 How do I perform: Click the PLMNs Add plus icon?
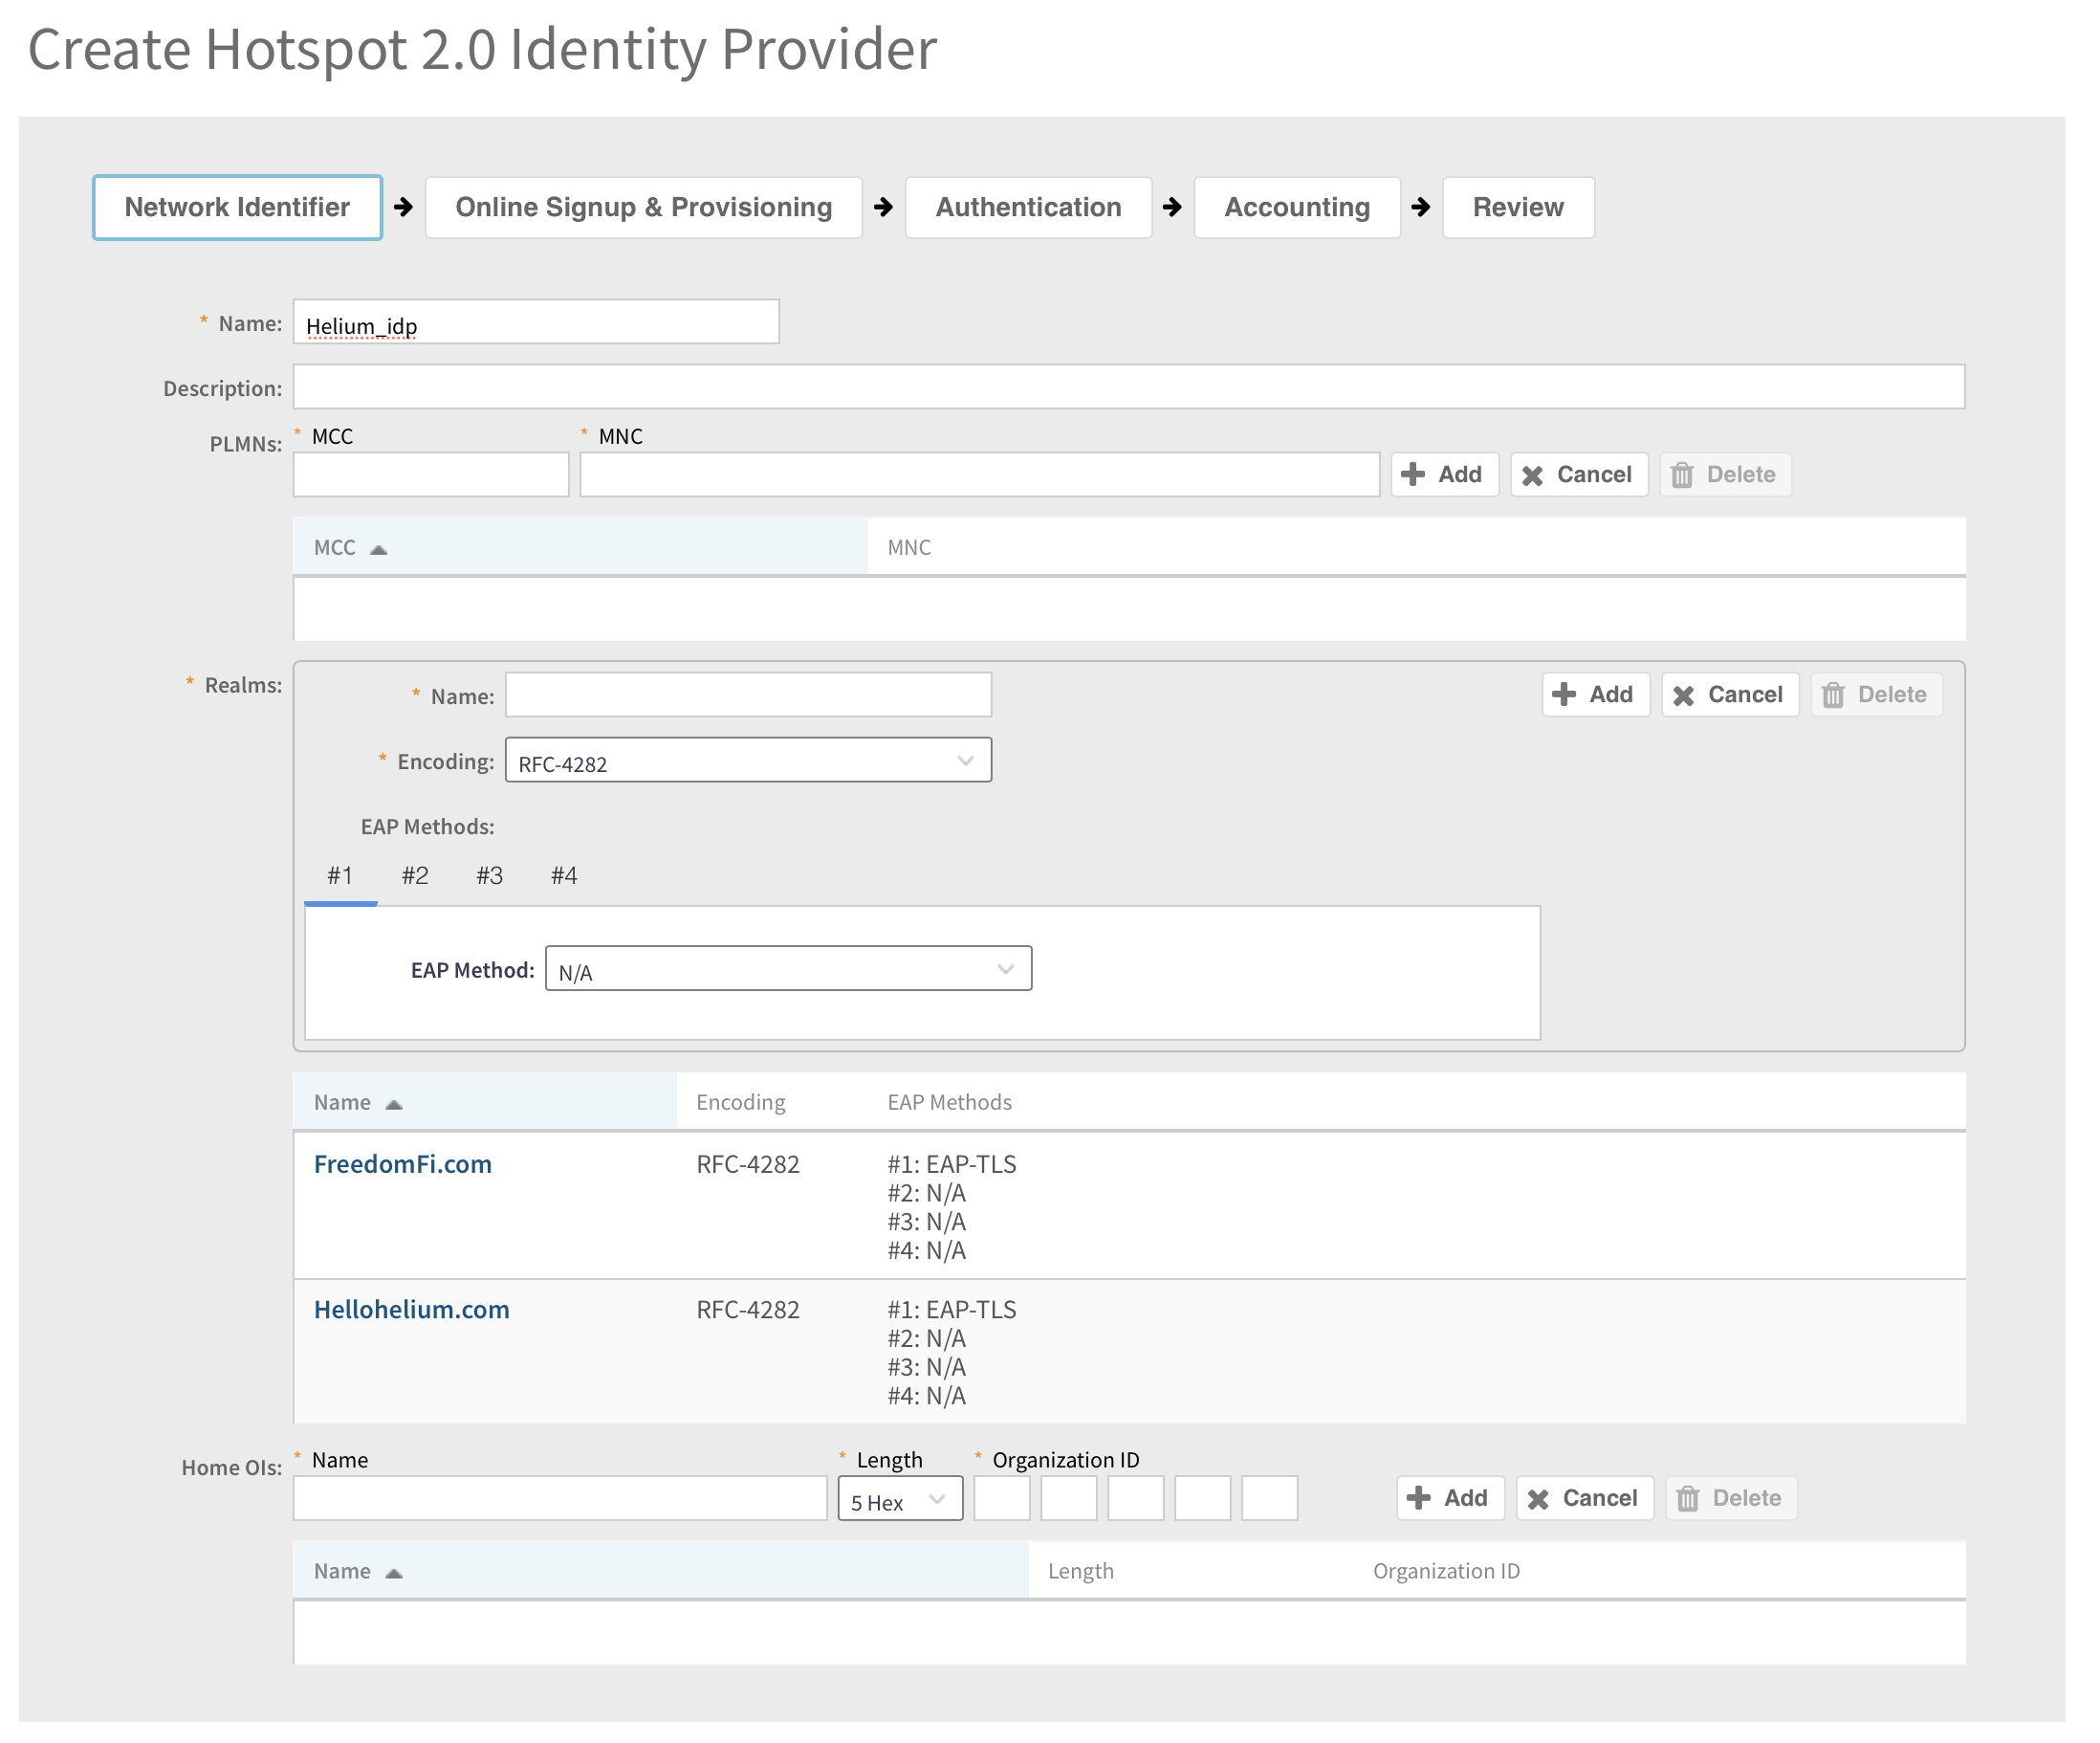coord(1412,474)
